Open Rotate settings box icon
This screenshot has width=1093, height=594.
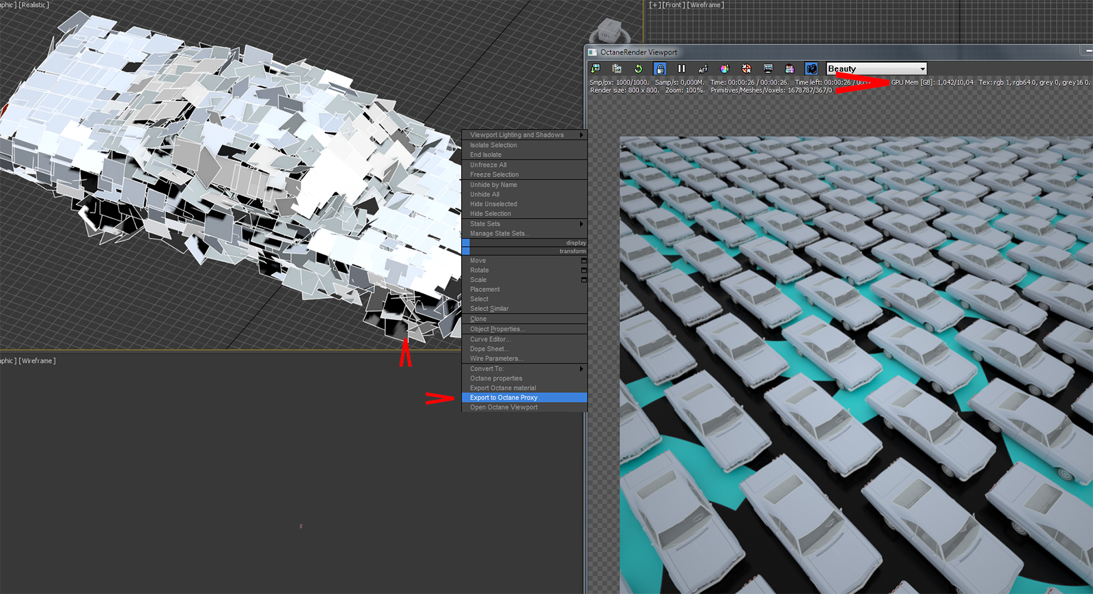coord(583,270)
